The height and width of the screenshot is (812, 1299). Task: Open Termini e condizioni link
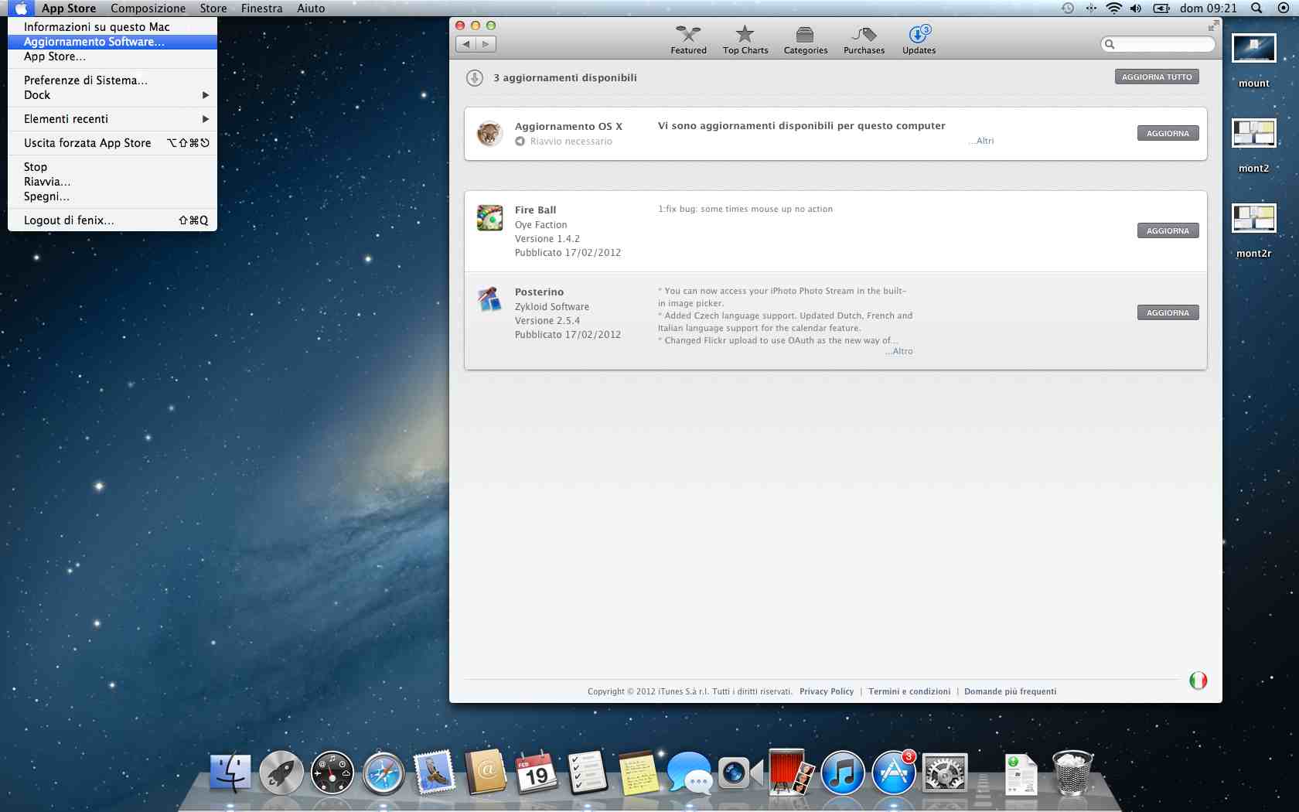tap(909, 691)
